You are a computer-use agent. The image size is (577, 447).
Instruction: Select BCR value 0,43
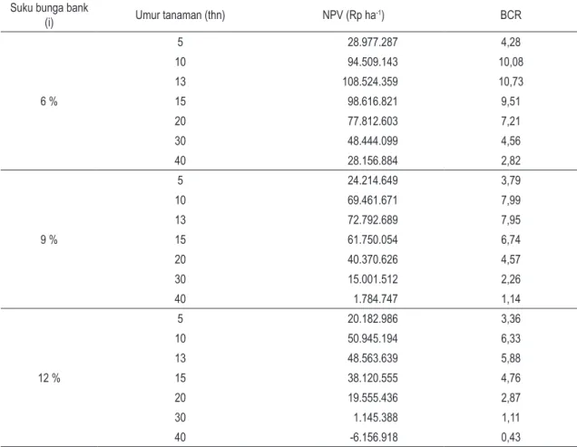click(511, 437)
